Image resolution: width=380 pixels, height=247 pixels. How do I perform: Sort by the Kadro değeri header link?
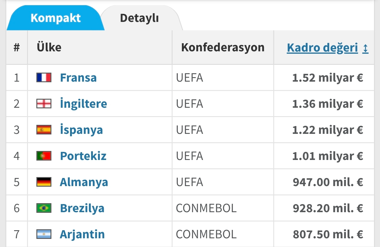[322, 48]
